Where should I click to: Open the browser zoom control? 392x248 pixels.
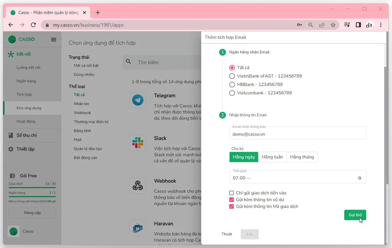311,25
